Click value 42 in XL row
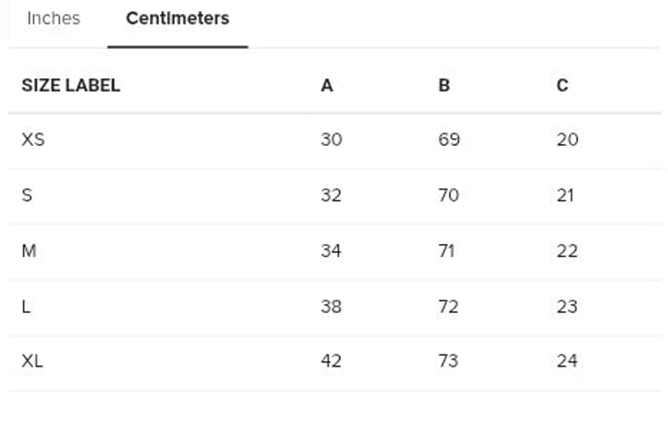Image resolution: width=668 pixels, height=437 pixels. click(x=331, y=361)
